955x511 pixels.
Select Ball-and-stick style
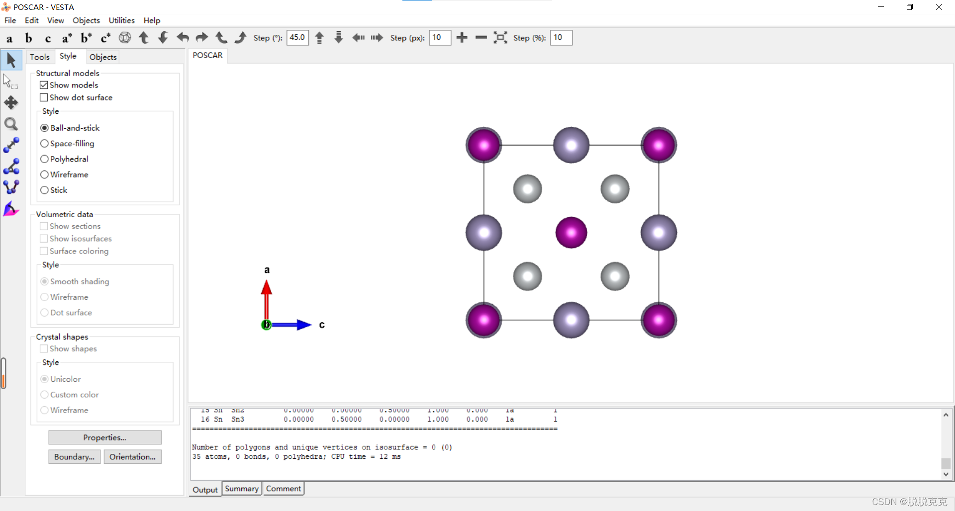(44, 128)
